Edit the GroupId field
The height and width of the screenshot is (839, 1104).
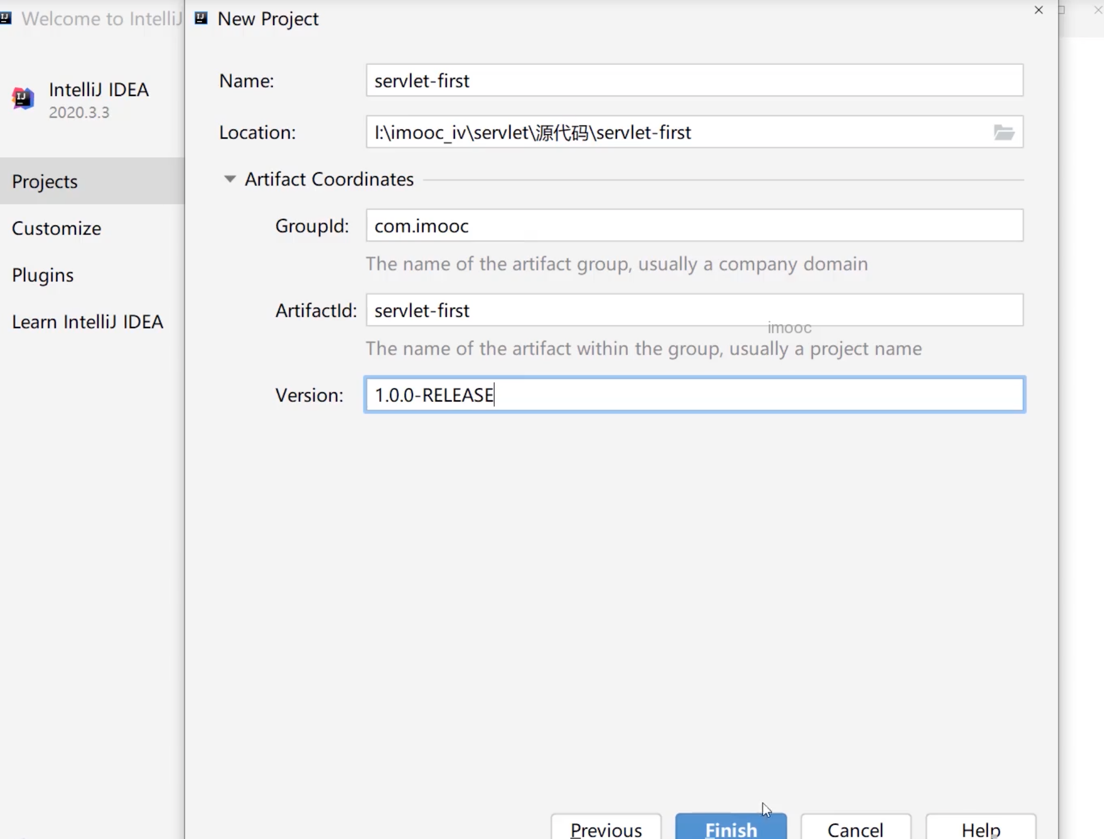[694, 226]
